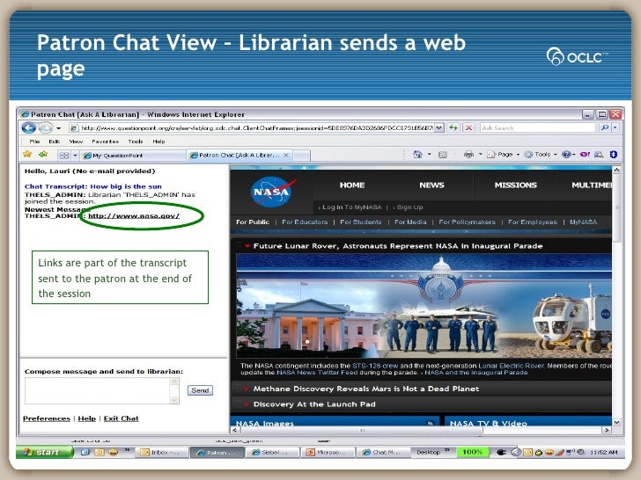The height and width of the screenshot is (480, 641).
Task: Click the Exit Chat link
Action: pyautogui.click(x=121, y=418)
